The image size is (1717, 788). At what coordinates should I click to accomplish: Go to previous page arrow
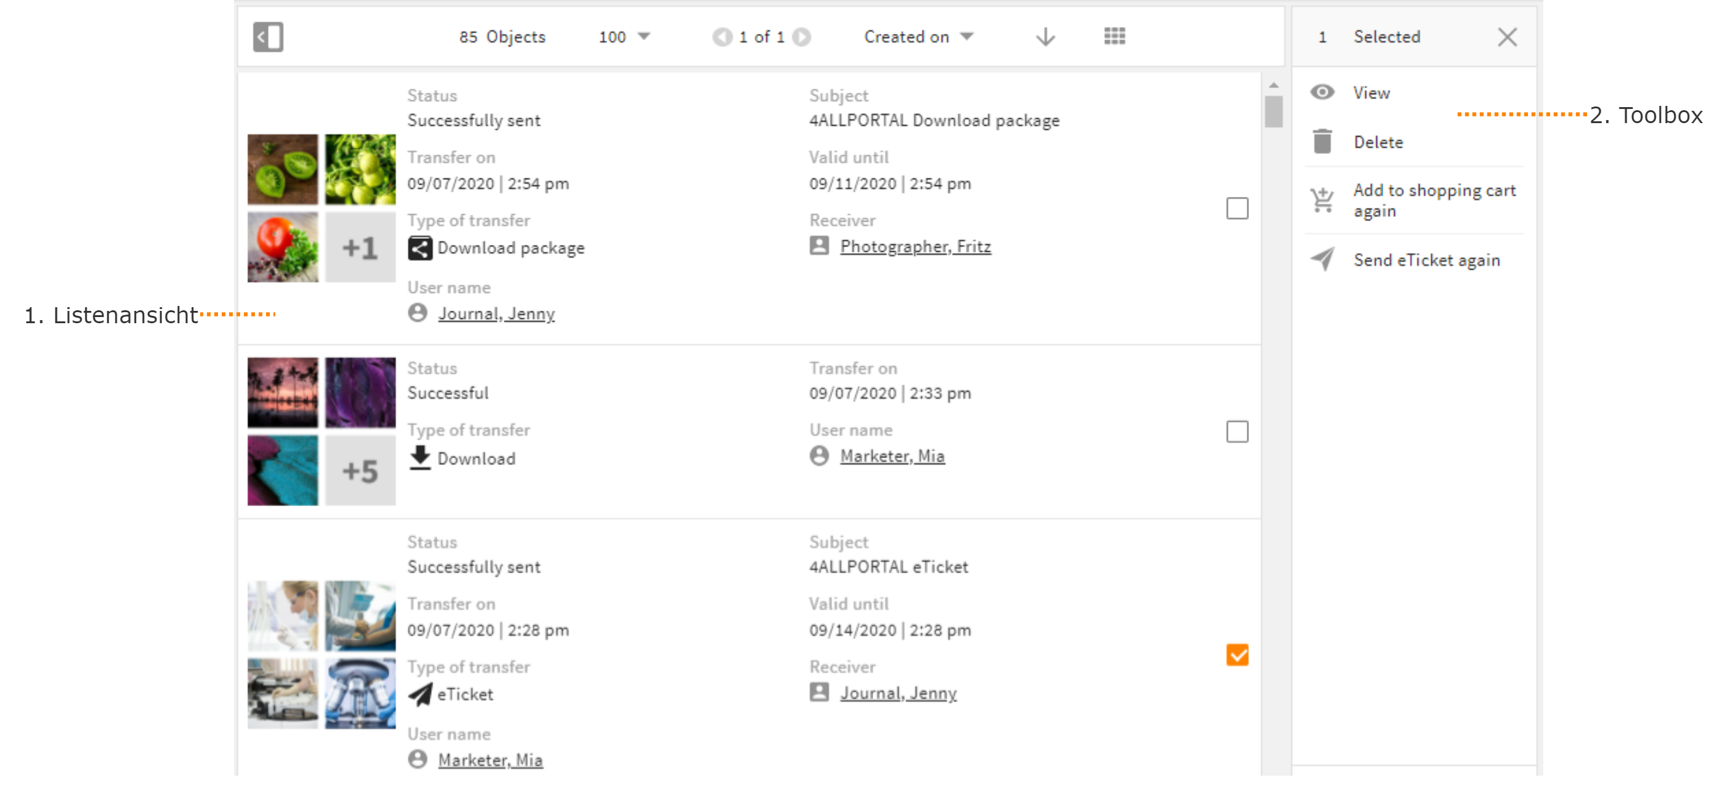coord(722,37)
